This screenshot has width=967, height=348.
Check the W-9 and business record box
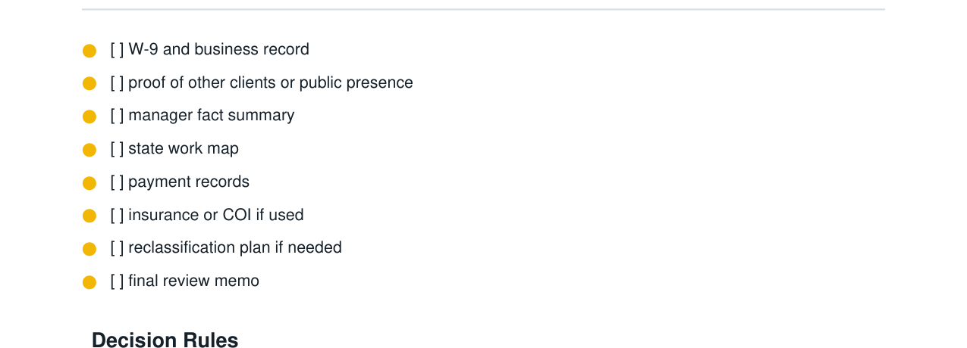tap(117, 50)
